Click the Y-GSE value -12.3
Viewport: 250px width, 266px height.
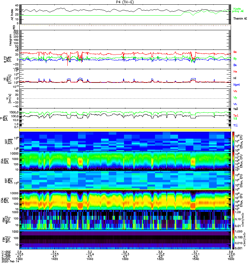(124, 254)
